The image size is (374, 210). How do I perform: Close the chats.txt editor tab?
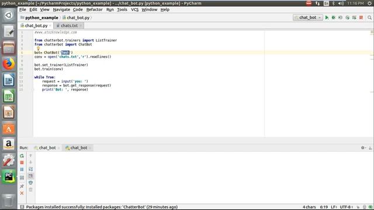point(81,26)
